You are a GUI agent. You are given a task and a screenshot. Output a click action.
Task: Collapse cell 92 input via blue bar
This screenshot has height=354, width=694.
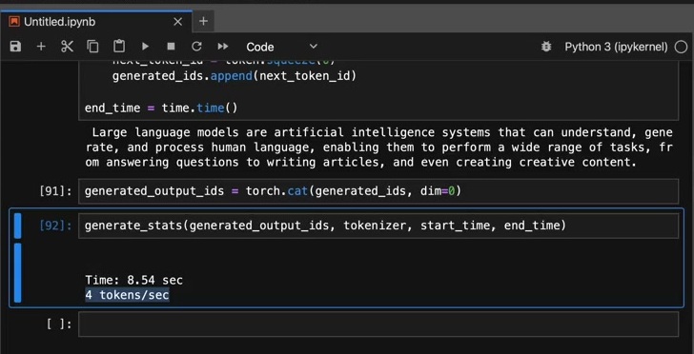(x=18, y=226)
